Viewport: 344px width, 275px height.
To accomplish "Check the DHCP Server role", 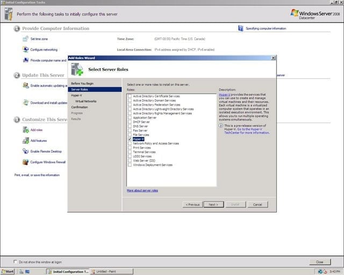I will pyautogui.click(x=130, y=122).
